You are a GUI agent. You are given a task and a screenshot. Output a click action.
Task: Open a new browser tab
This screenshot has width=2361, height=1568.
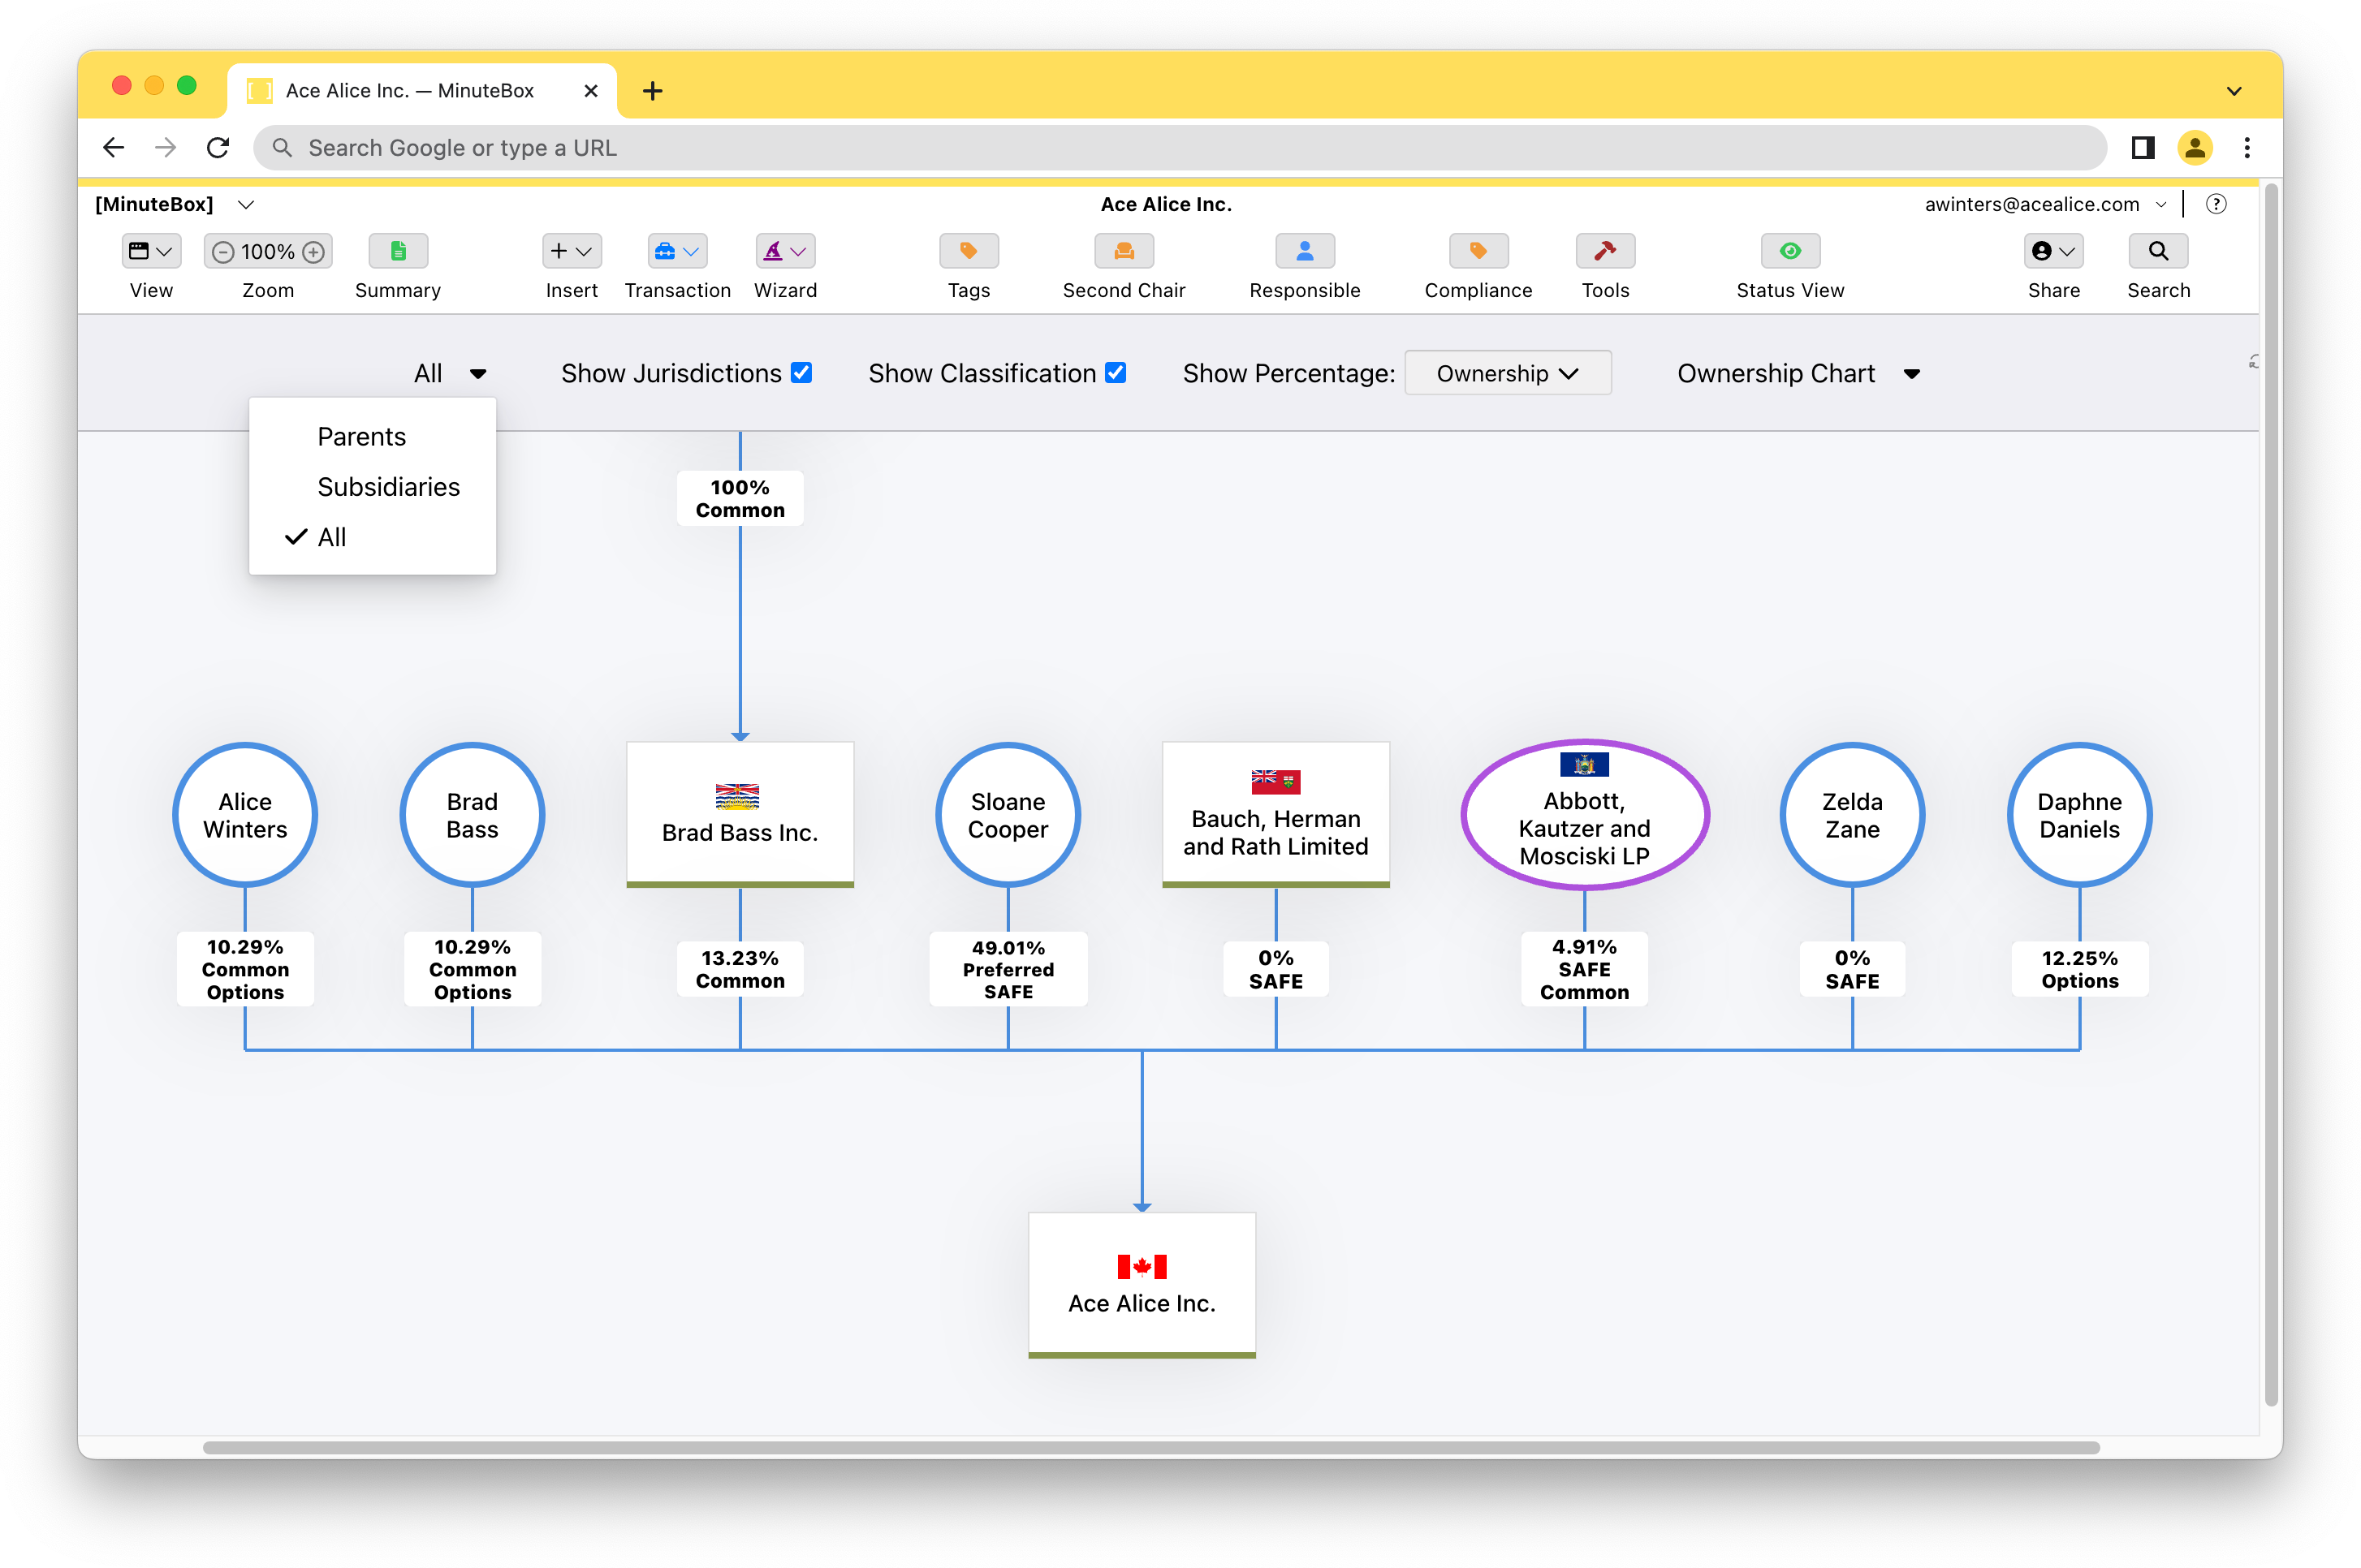point(652,91)
